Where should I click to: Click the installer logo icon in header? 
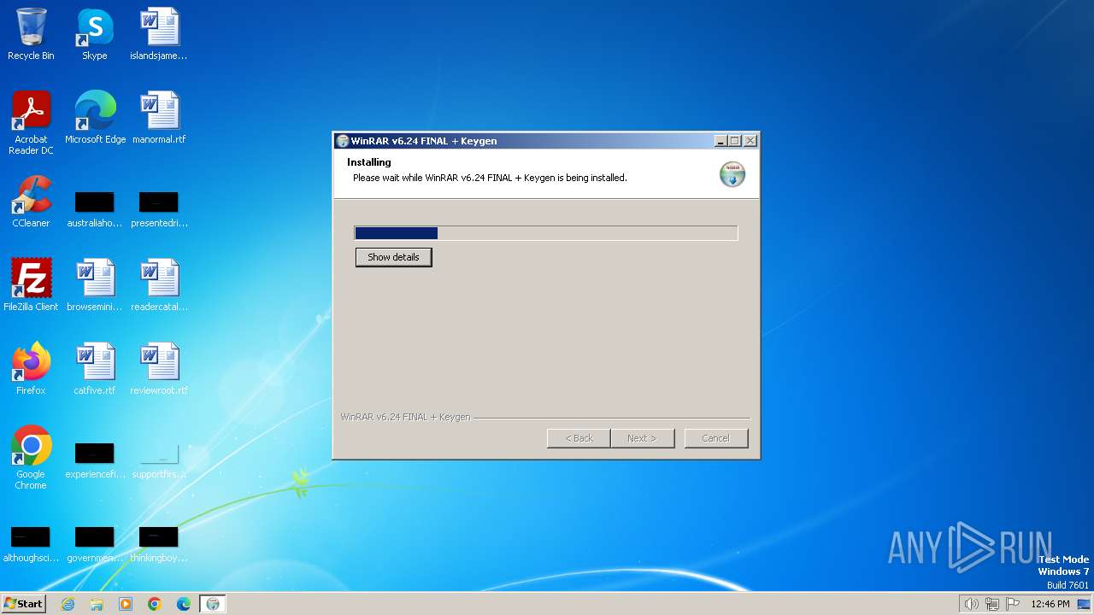pyautogui.click(x=732, y=173)
